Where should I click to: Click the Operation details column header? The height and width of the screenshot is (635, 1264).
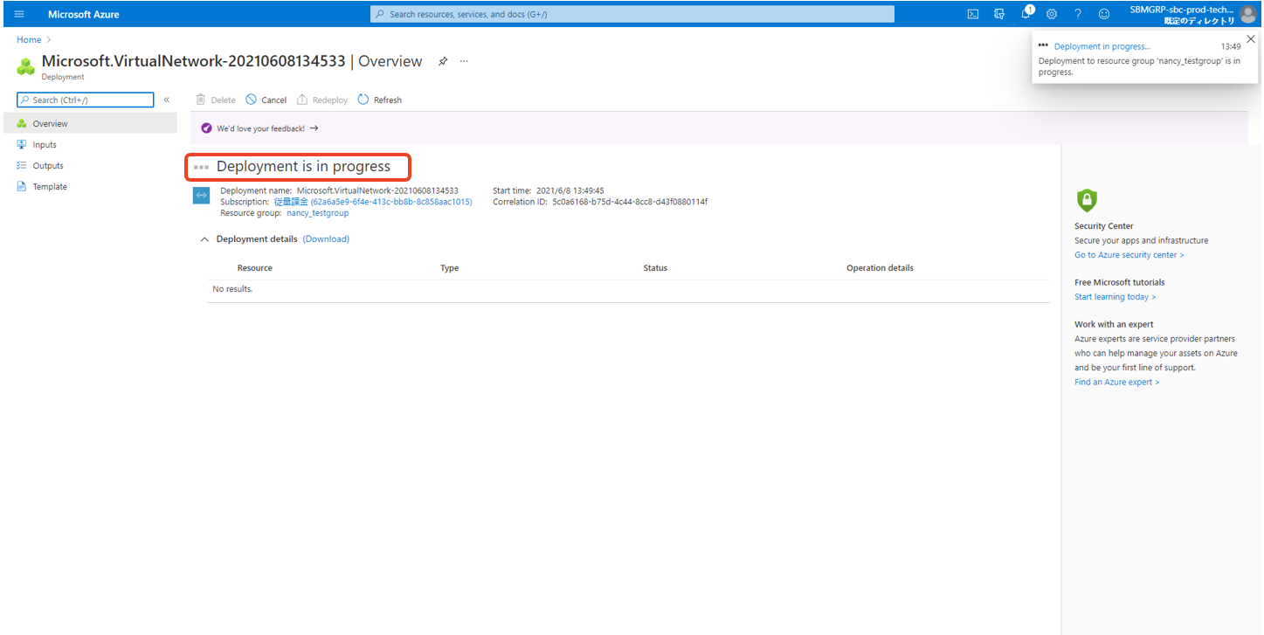pos(880,268)
